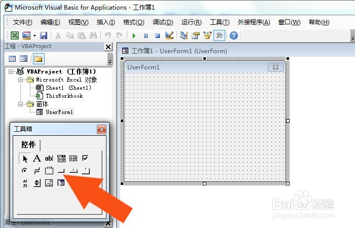Open the 工具(T) menu
Viewport: 355px width, 228px height.
click(x=220, y=22)
